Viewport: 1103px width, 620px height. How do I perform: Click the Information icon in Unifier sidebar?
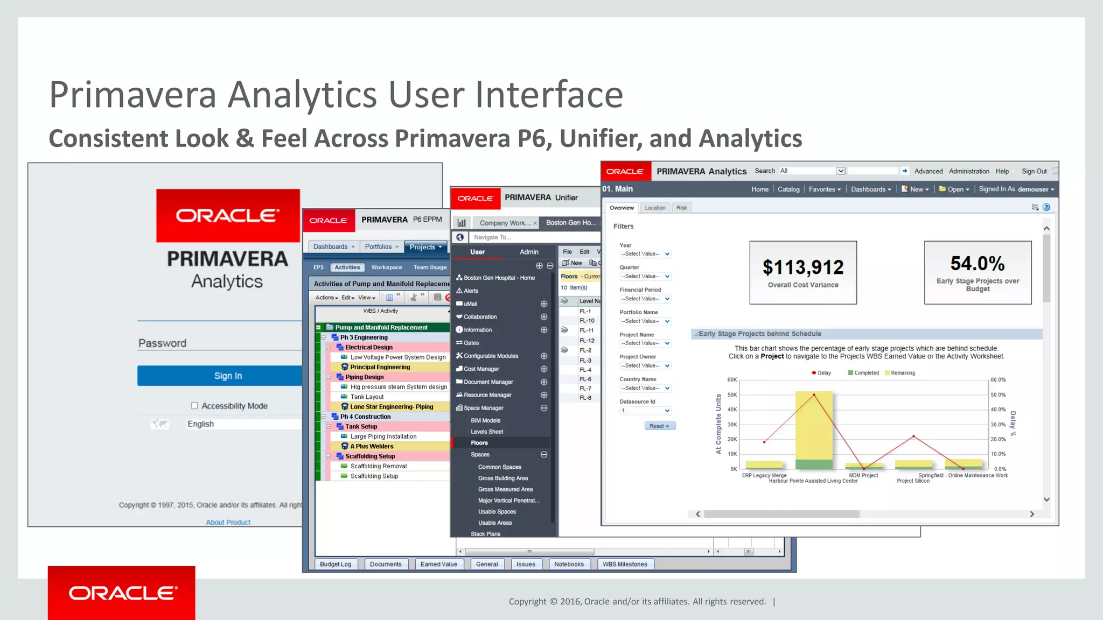click(x=459, y=330)
